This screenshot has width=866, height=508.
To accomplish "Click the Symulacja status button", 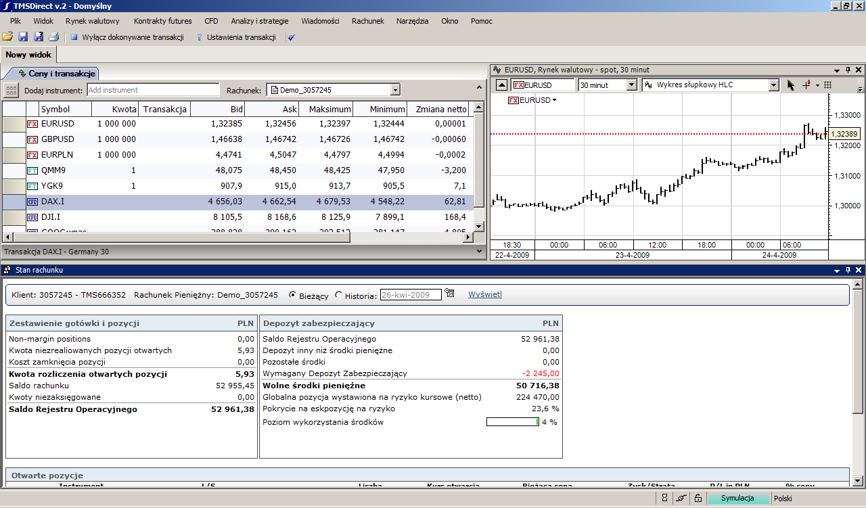I will 738,499.
